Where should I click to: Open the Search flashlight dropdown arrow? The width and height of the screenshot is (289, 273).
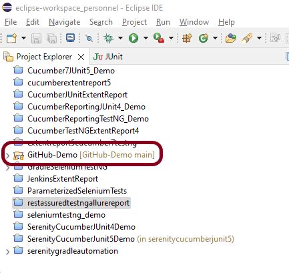tap(259, 38)
